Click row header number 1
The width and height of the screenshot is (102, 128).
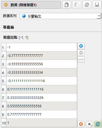pos(4,47)
